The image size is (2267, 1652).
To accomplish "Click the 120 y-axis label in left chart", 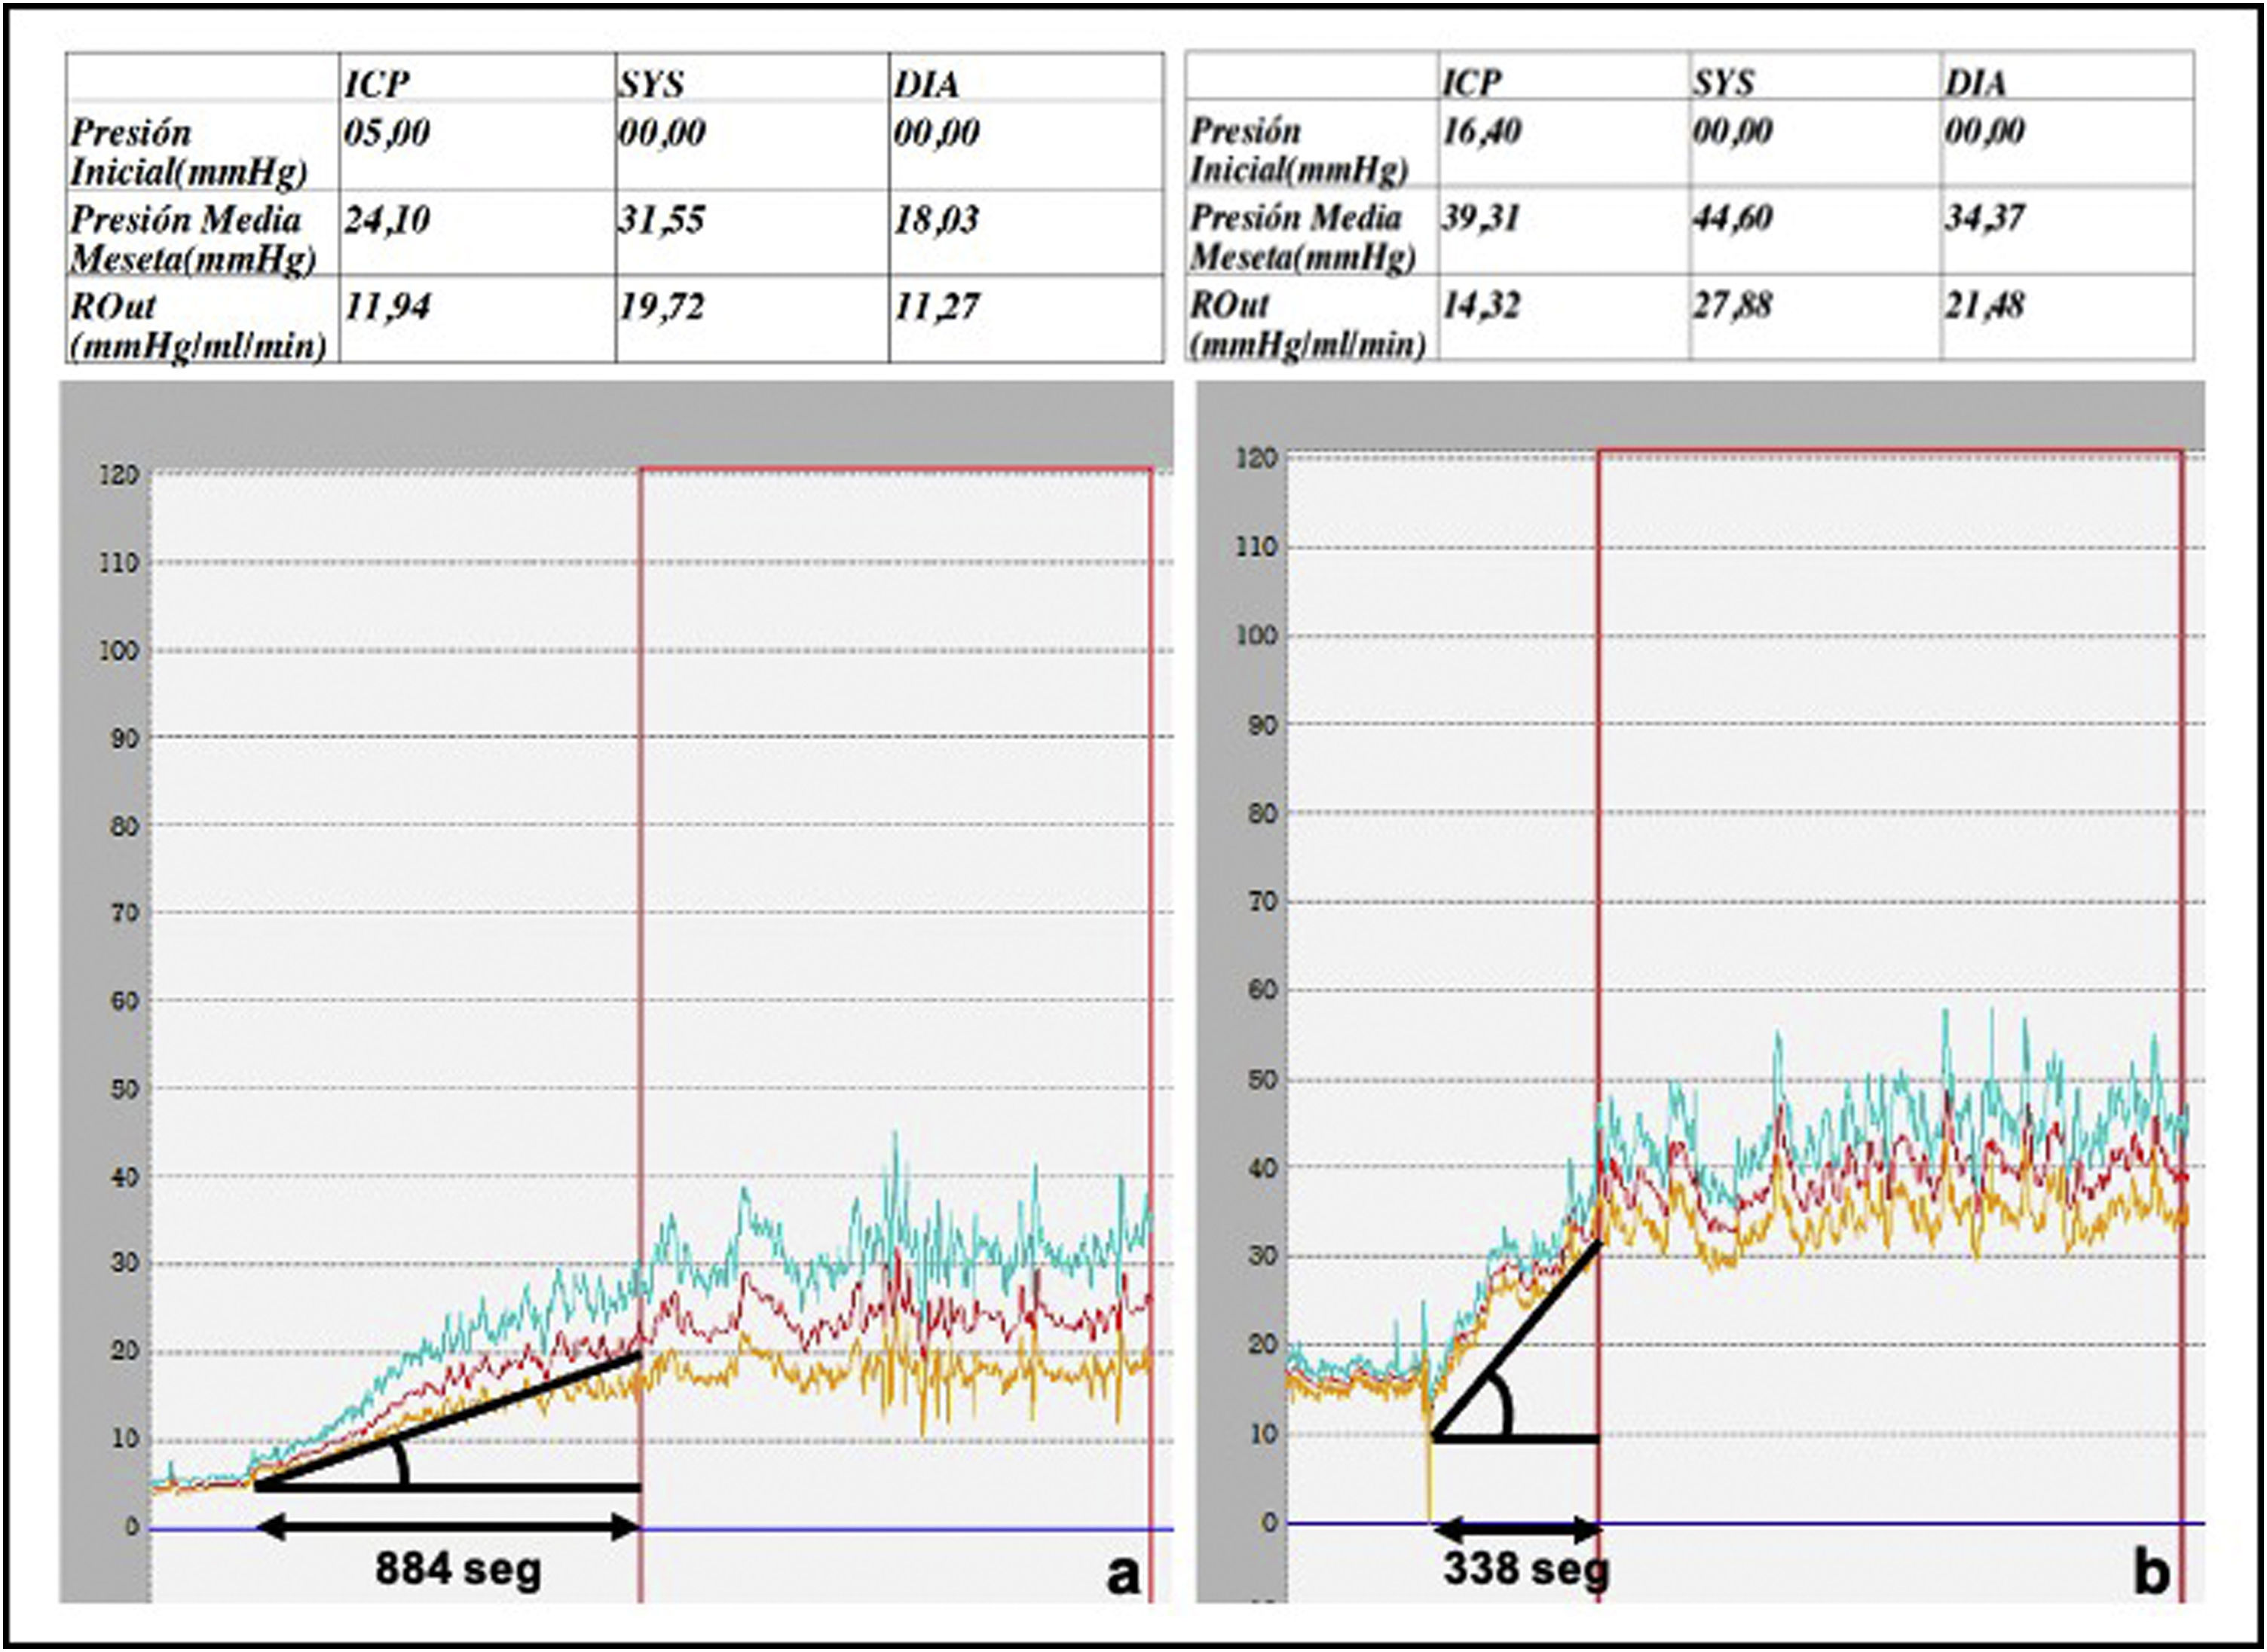I will point(119,475).
